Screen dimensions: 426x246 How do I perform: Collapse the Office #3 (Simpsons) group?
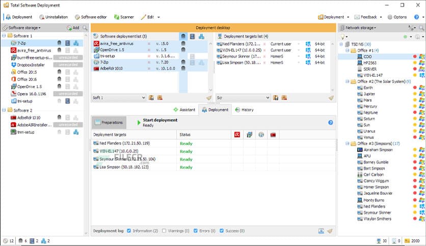pyautogui.click(x=347, y=144)
